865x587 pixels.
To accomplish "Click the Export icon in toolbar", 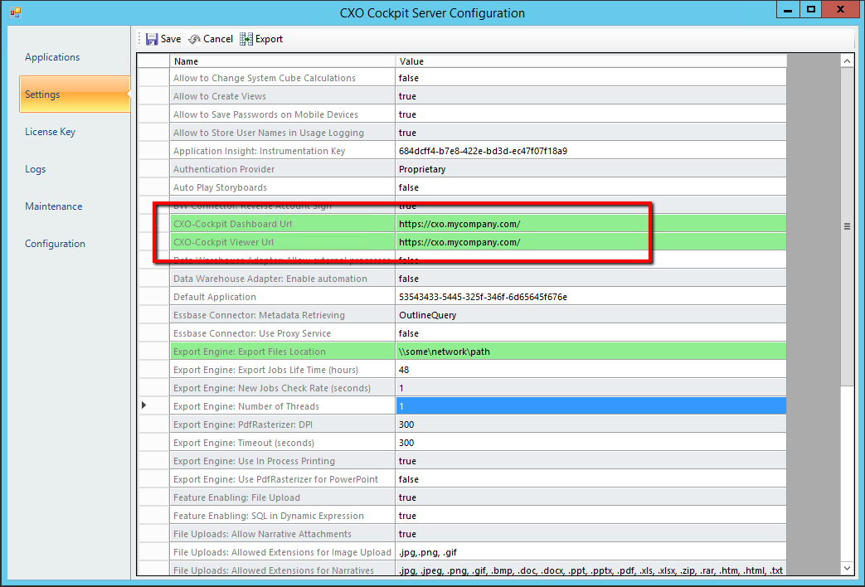I will pyautogui.click(x=246, y=39).
